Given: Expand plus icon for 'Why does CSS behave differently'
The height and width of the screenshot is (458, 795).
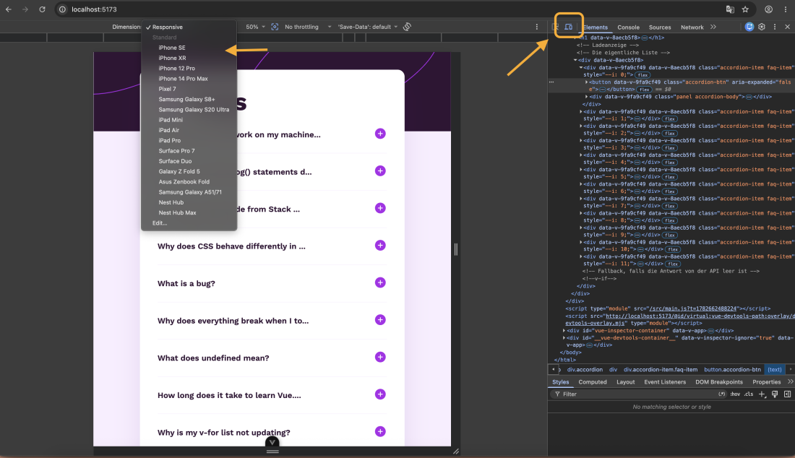Looking at the screenshot, I should coord(380,245).
